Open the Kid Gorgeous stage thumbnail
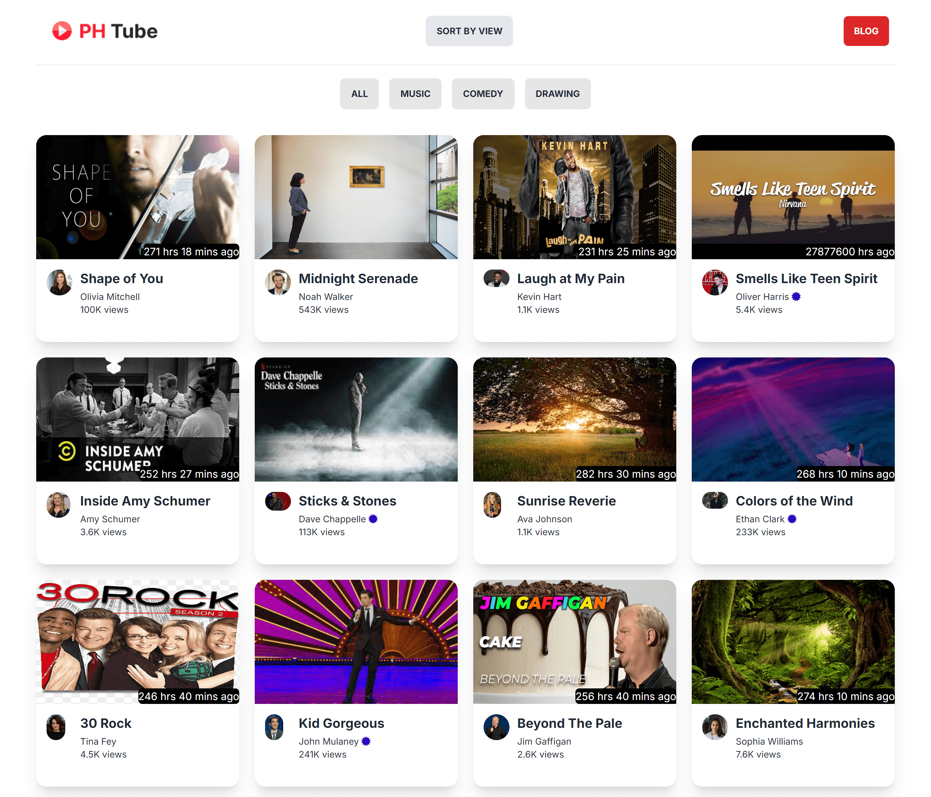This screenshot has width=931, height=797. click(356, 642)
